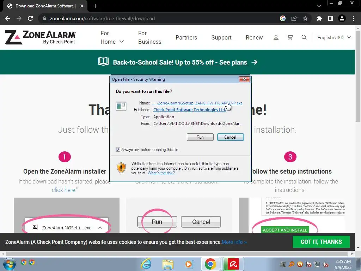Go to the Support page
Viewport: 361px width, 271px height.
click(x=221, y=37)
